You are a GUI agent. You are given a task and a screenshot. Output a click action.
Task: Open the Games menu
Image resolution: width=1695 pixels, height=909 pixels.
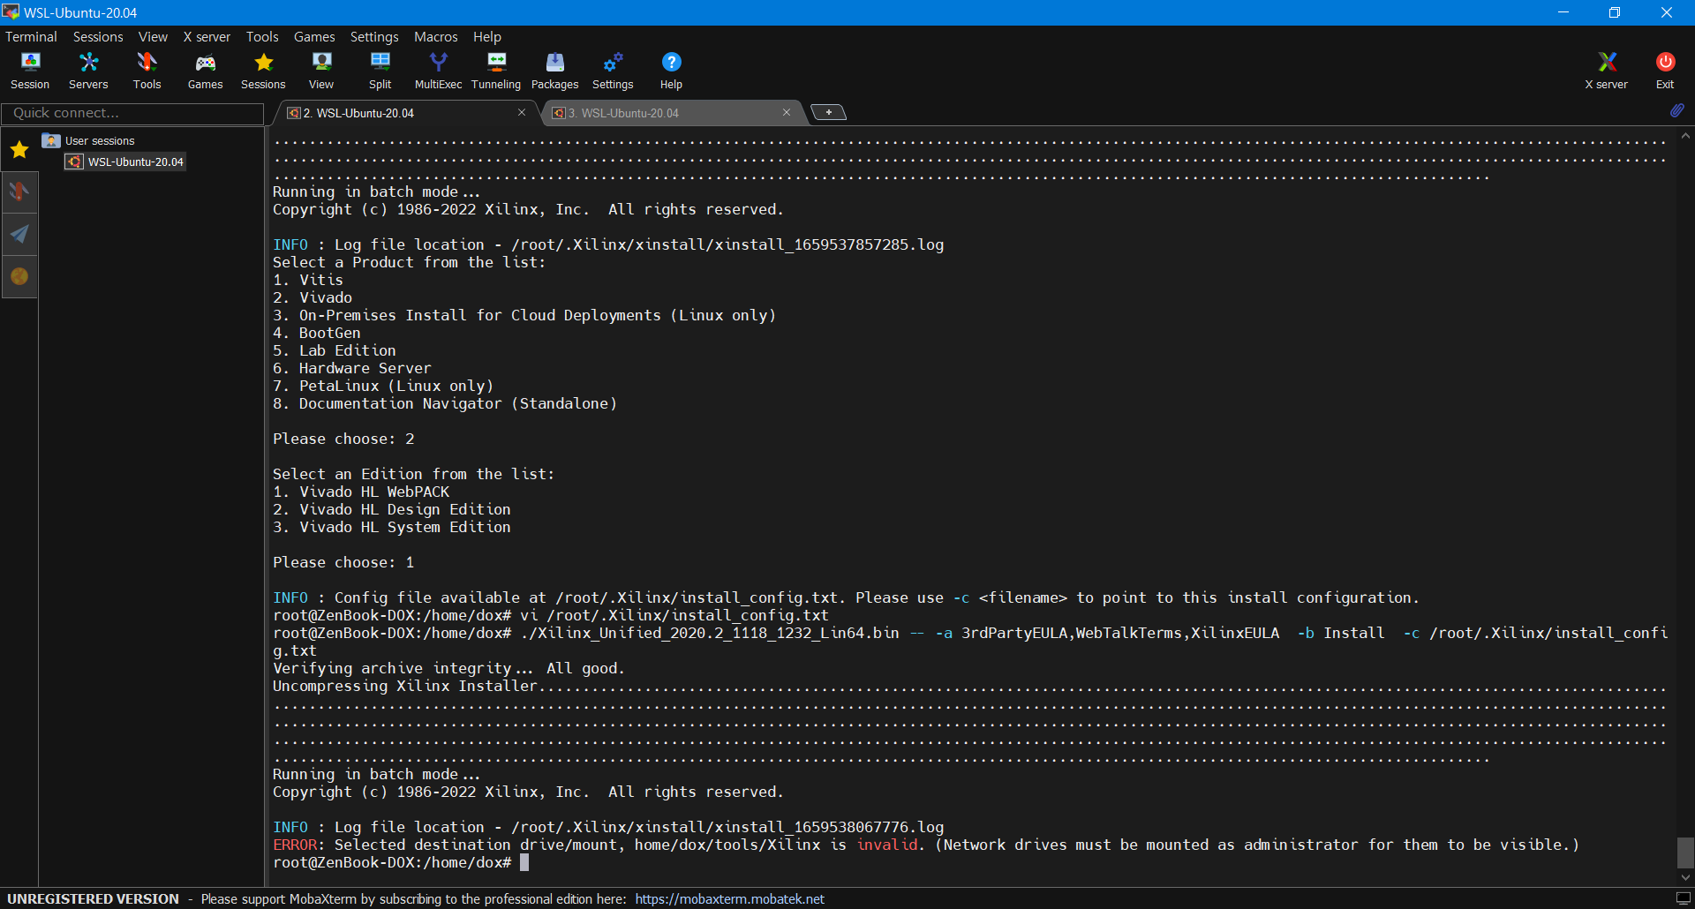tap(314, 37)
